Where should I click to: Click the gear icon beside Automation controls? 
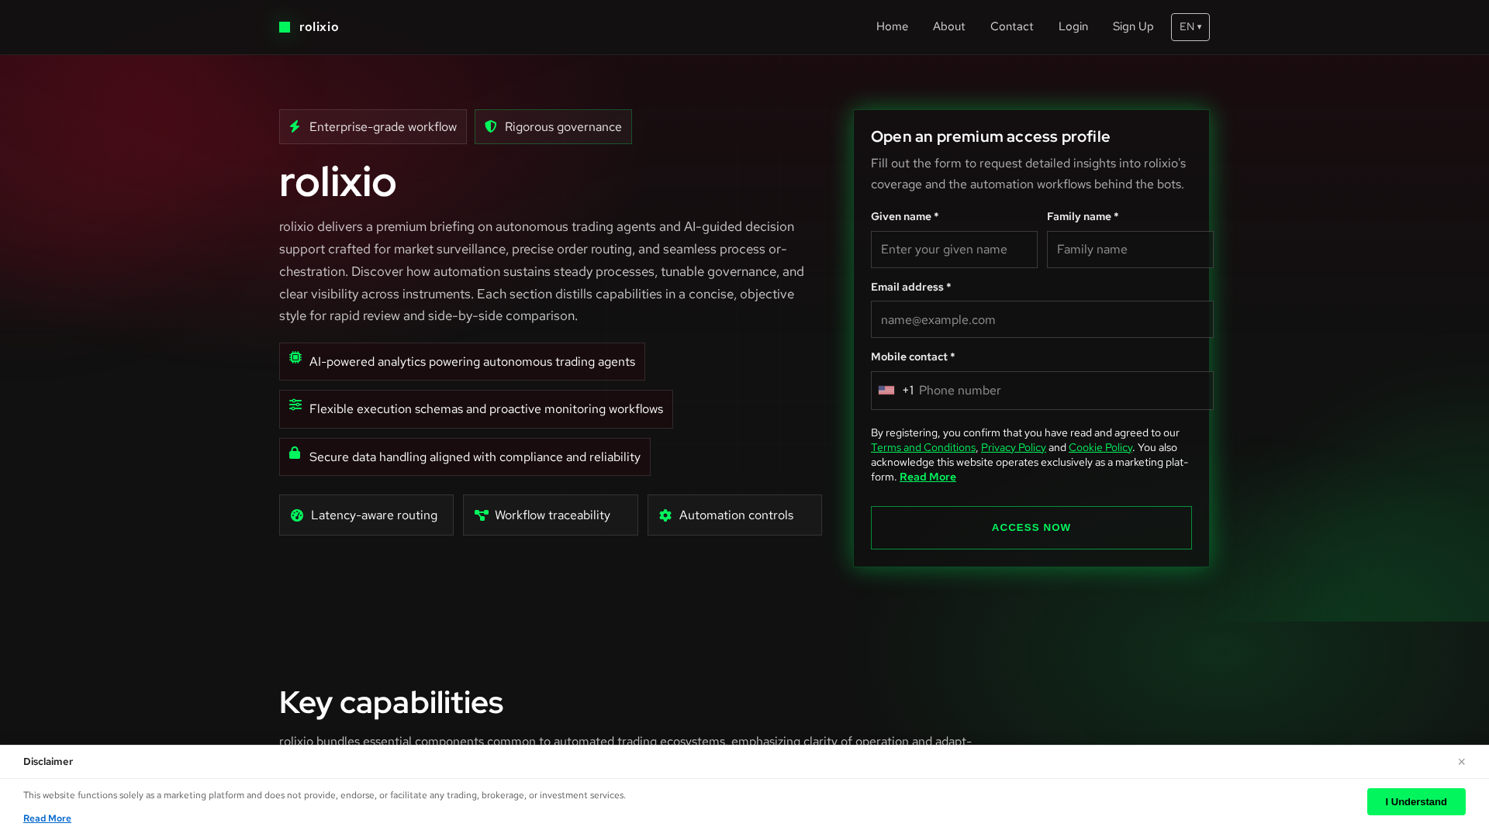pos(665,515)
